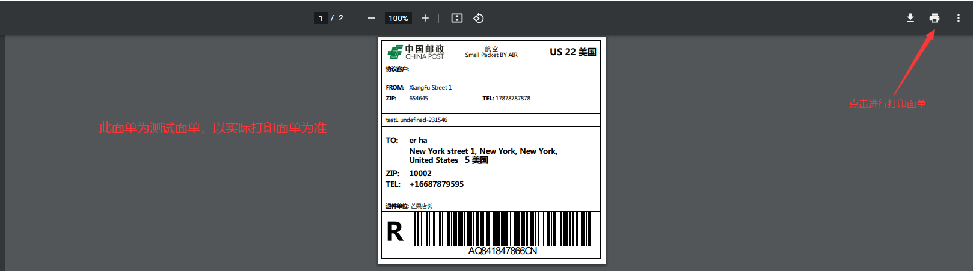Click the US 22 destination code

(572, 52)
